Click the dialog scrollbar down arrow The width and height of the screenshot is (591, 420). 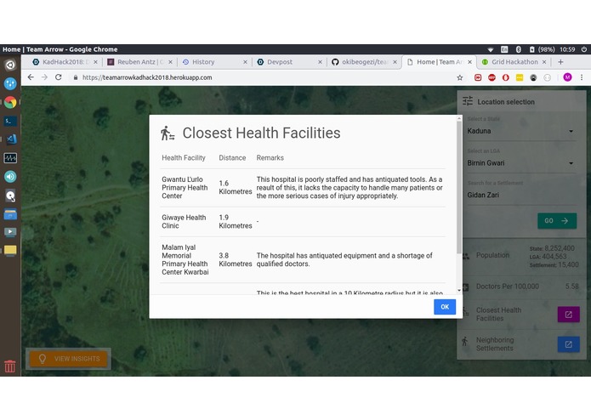pyautogui.click(x=458, y=291)
